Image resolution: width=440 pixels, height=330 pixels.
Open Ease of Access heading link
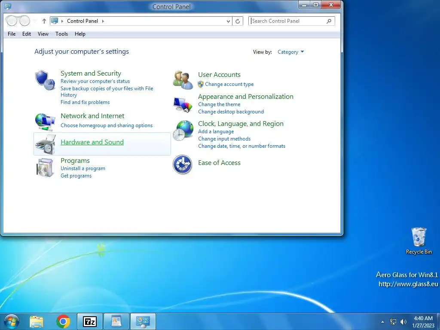(x=219, y=163)
